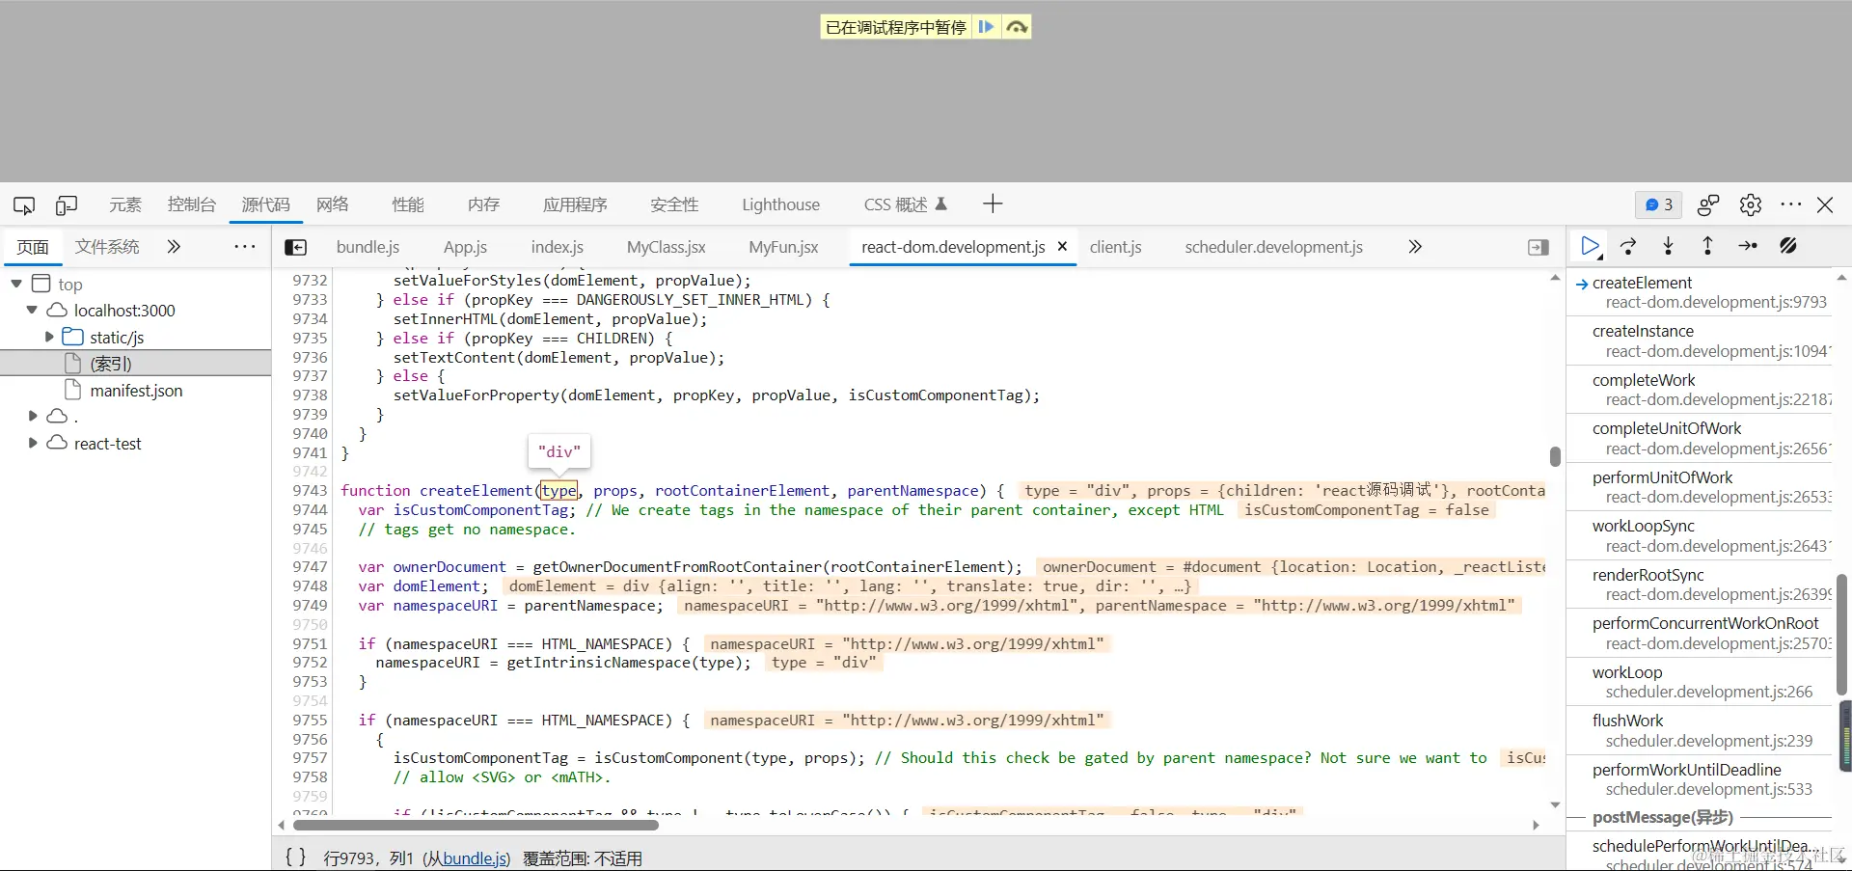This screenshot has width=1852, height=871.
Task: Expand the static/js folder
Action: click(49, 337)
